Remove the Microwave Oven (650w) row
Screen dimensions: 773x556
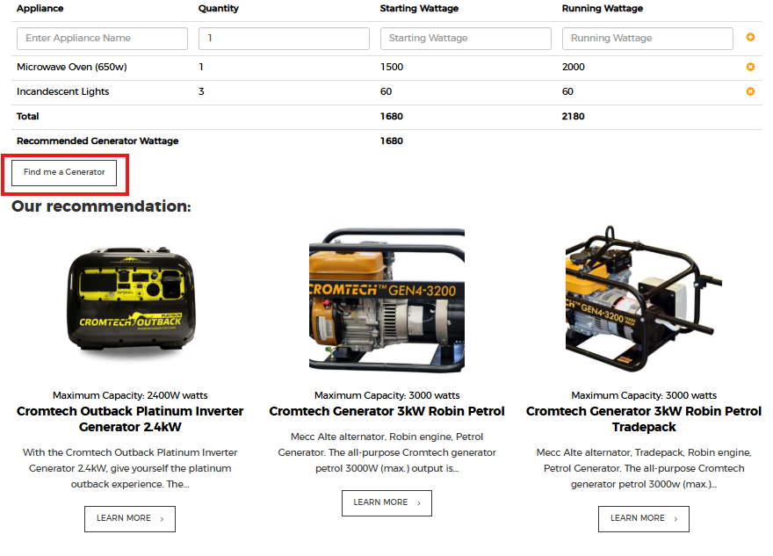pos(750,67)
